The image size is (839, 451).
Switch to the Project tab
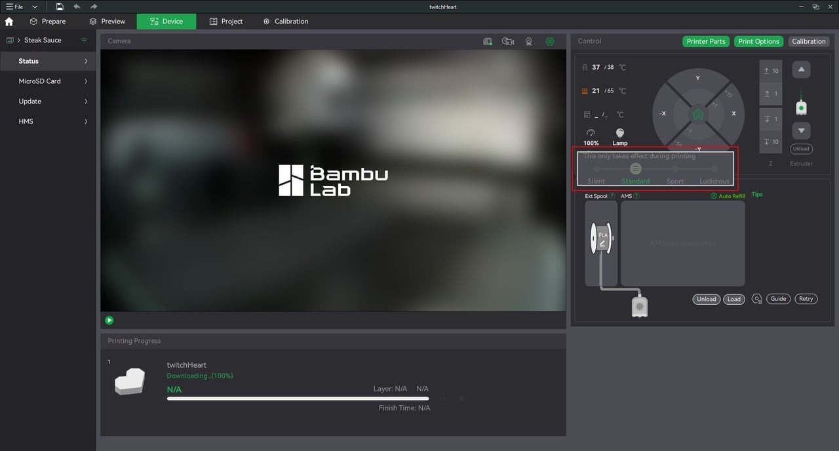[226, 21]
